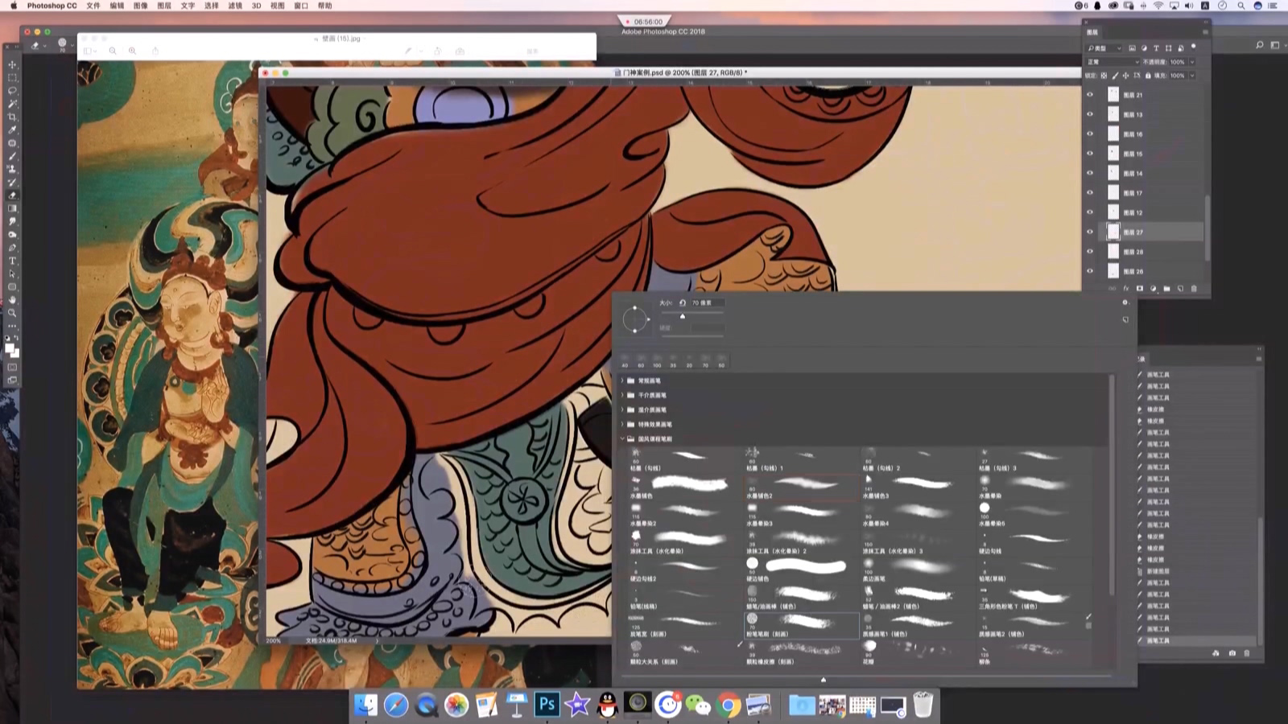
Task: Select the Brush tool in toolbar
Action: tap(12, 156)
